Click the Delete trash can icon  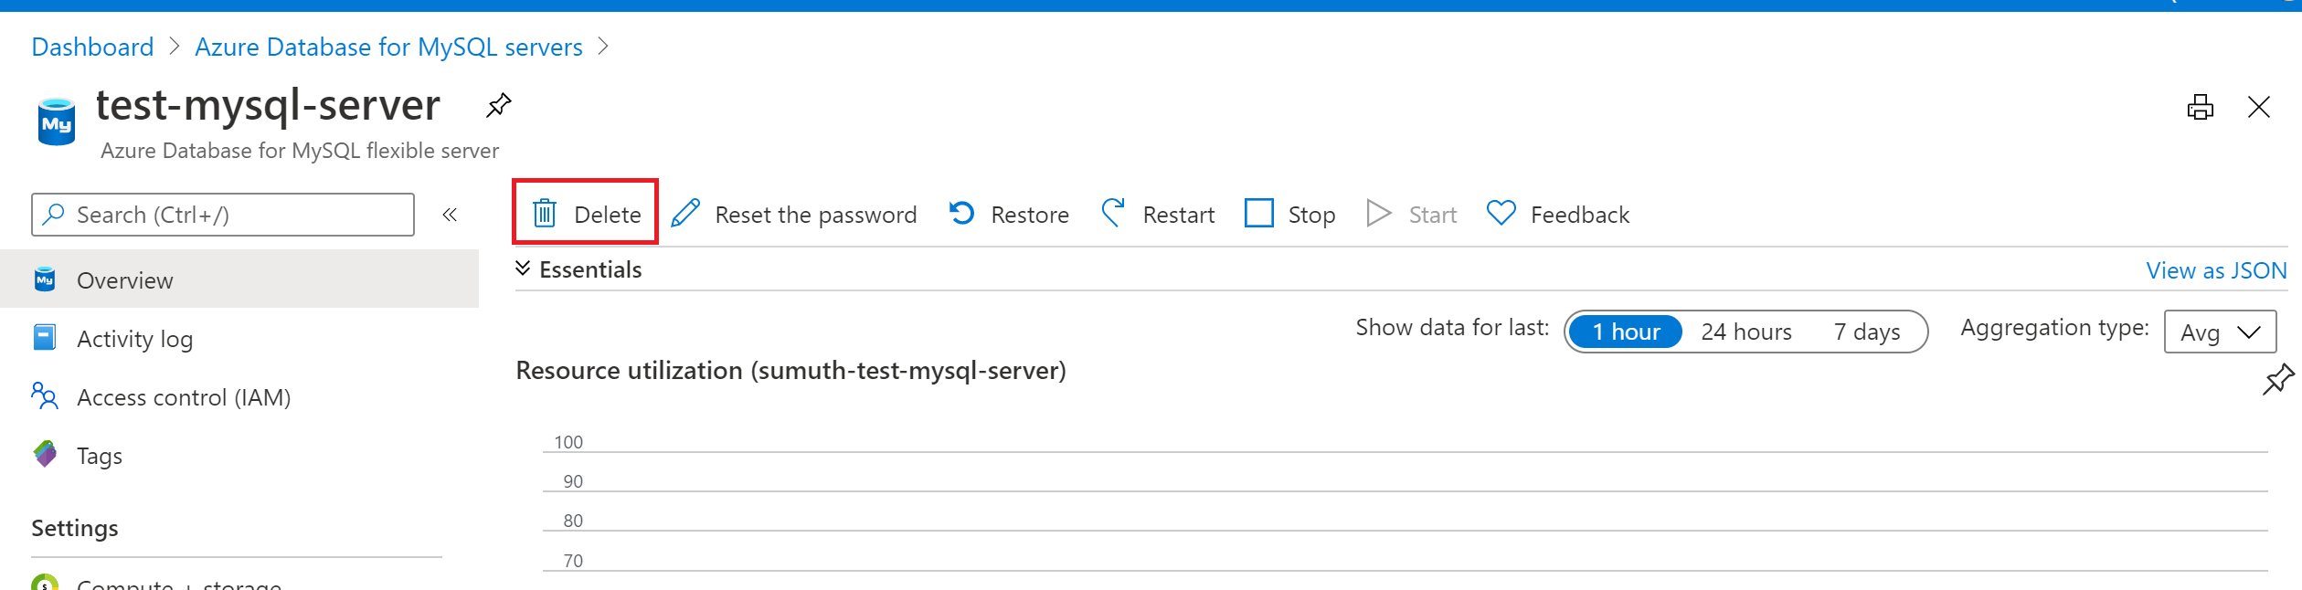pos(545,214)
